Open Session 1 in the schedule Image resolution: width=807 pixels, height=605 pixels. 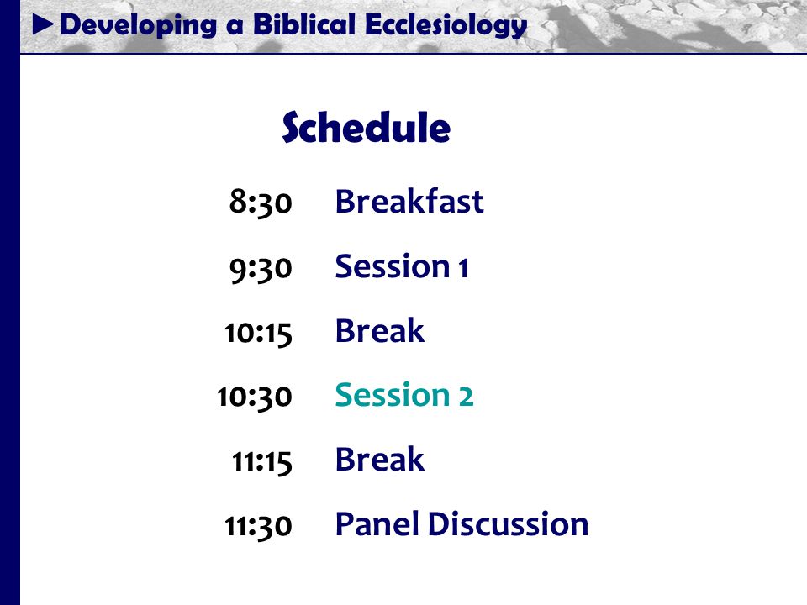[402, 266]
